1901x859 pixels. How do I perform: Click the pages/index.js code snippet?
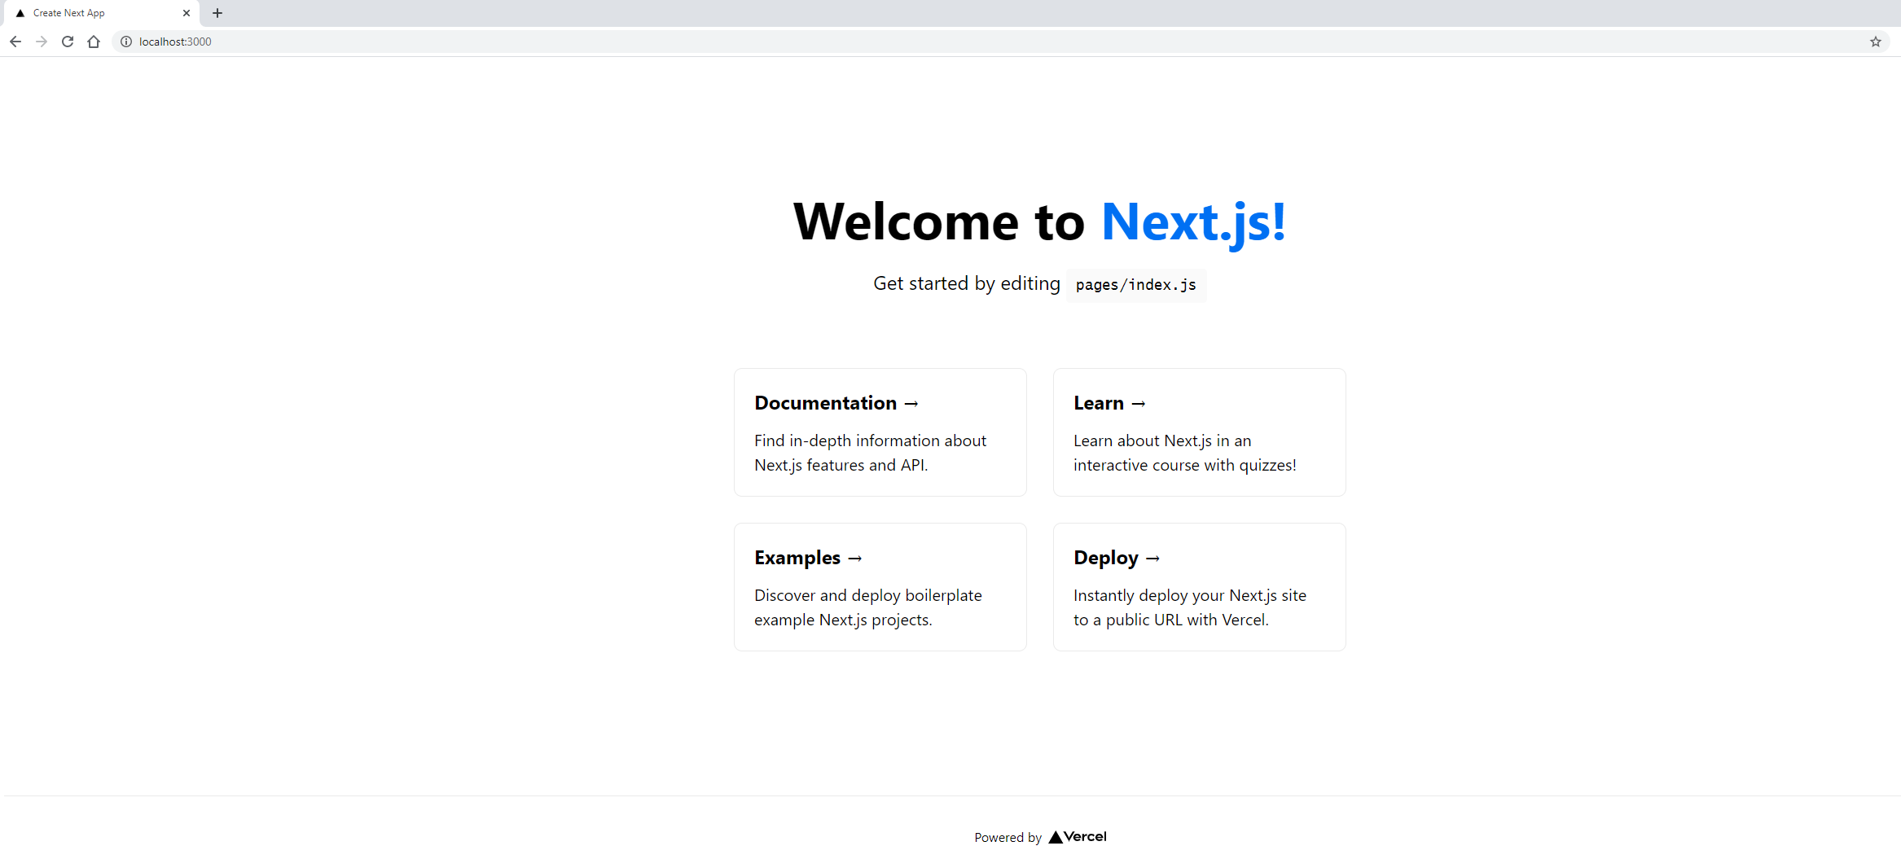pyautogui.click(x=1136, y=285)
